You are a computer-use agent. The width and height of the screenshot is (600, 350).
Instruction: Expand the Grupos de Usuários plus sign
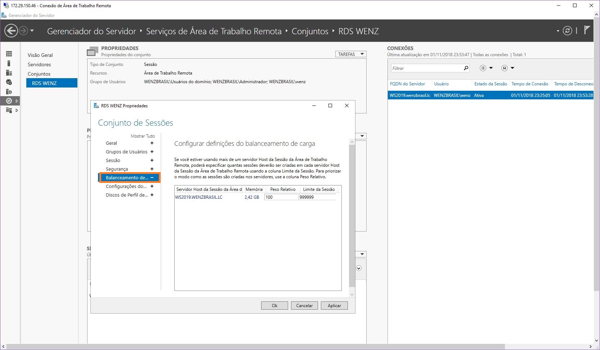coord(152,152)
